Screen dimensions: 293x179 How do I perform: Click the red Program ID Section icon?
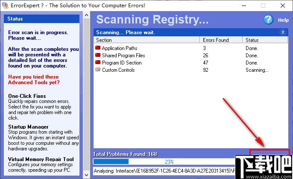click(x=98, y=62)
